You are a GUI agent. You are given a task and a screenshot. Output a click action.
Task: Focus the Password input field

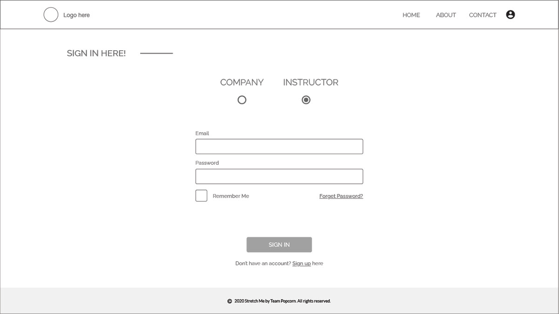279,176
